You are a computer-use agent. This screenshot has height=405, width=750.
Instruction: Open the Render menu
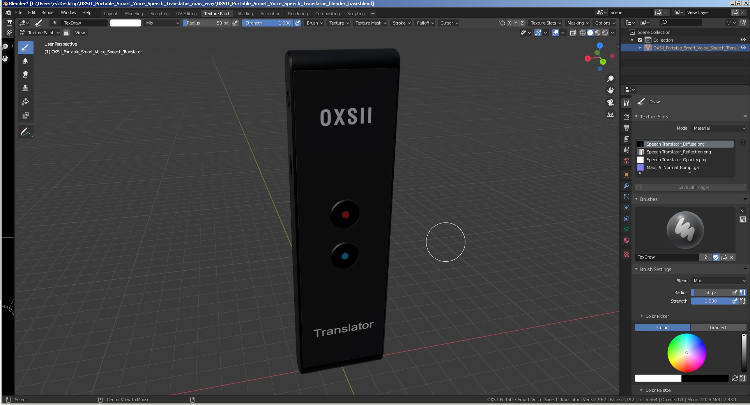pyautogui.click(x=48, y=12)
